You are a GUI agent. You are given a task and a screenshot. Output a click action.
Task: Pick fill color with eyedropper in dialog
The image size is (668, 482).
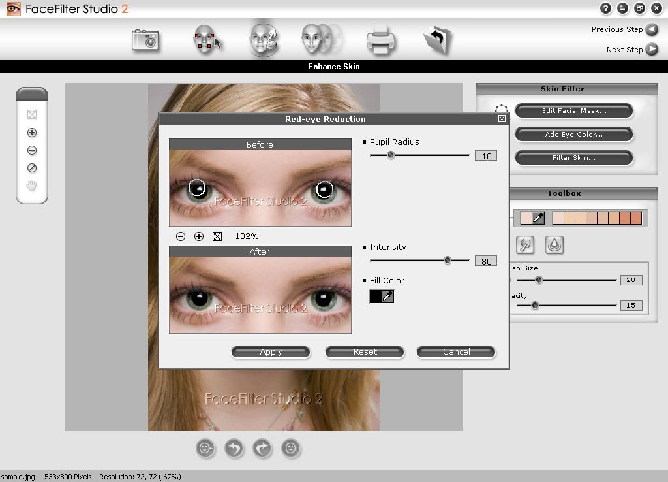pos(387,297)
